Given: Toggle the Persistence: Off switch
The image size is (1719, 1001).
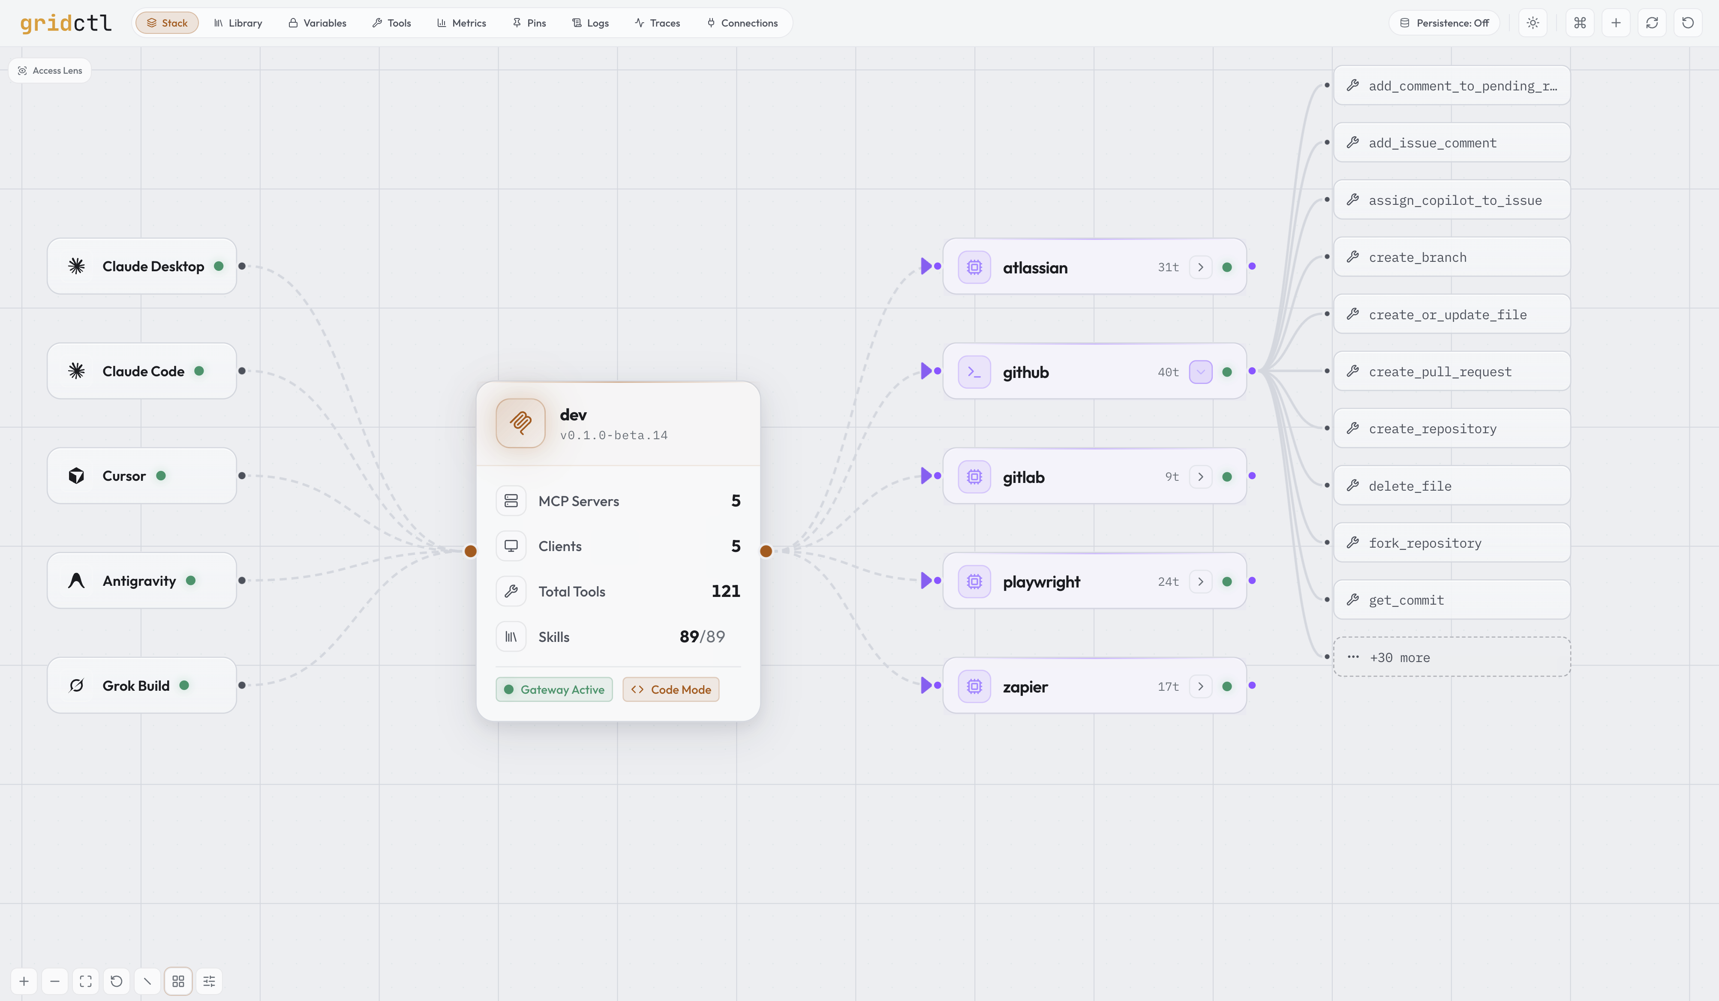Looking at the screenshot, I should pyautogui.click(x=1445, y=23).
